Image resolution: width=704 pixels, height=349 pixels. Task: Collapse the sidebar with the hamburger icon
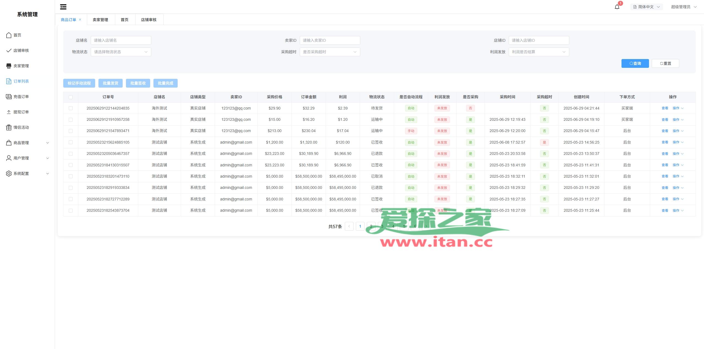click(x=63, y=7)
